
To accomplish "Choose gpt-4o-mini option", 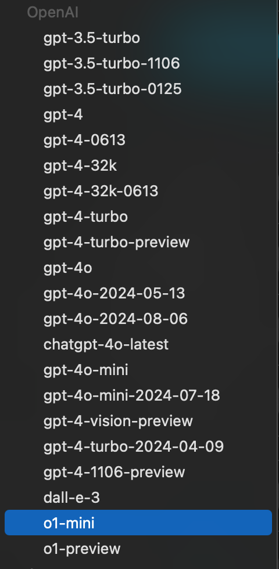I will 138,370.
